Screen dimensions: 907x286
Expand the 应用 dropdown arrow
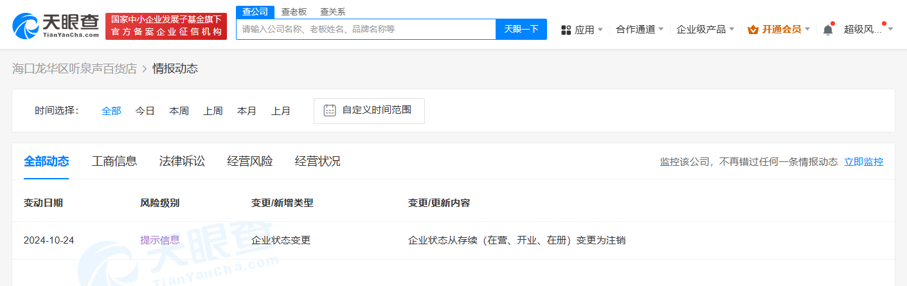click(600, 30)
